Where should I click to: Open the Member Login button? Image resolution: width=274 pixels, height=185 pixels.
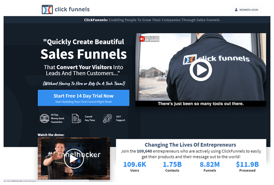click(247, 10)
